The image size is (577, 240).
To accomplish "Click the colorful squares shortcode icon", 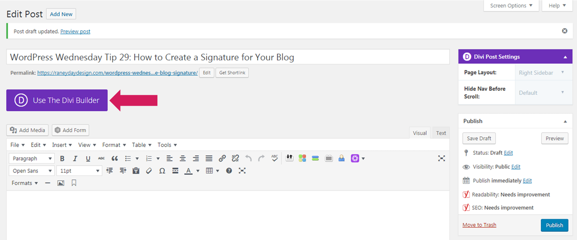I will coord(302,159).
